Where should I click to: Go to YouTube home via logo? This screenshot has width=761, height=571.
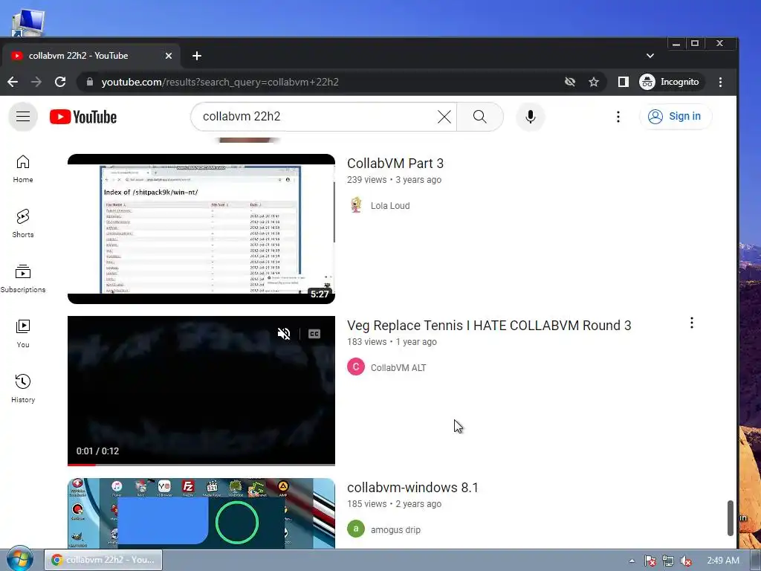83,117
